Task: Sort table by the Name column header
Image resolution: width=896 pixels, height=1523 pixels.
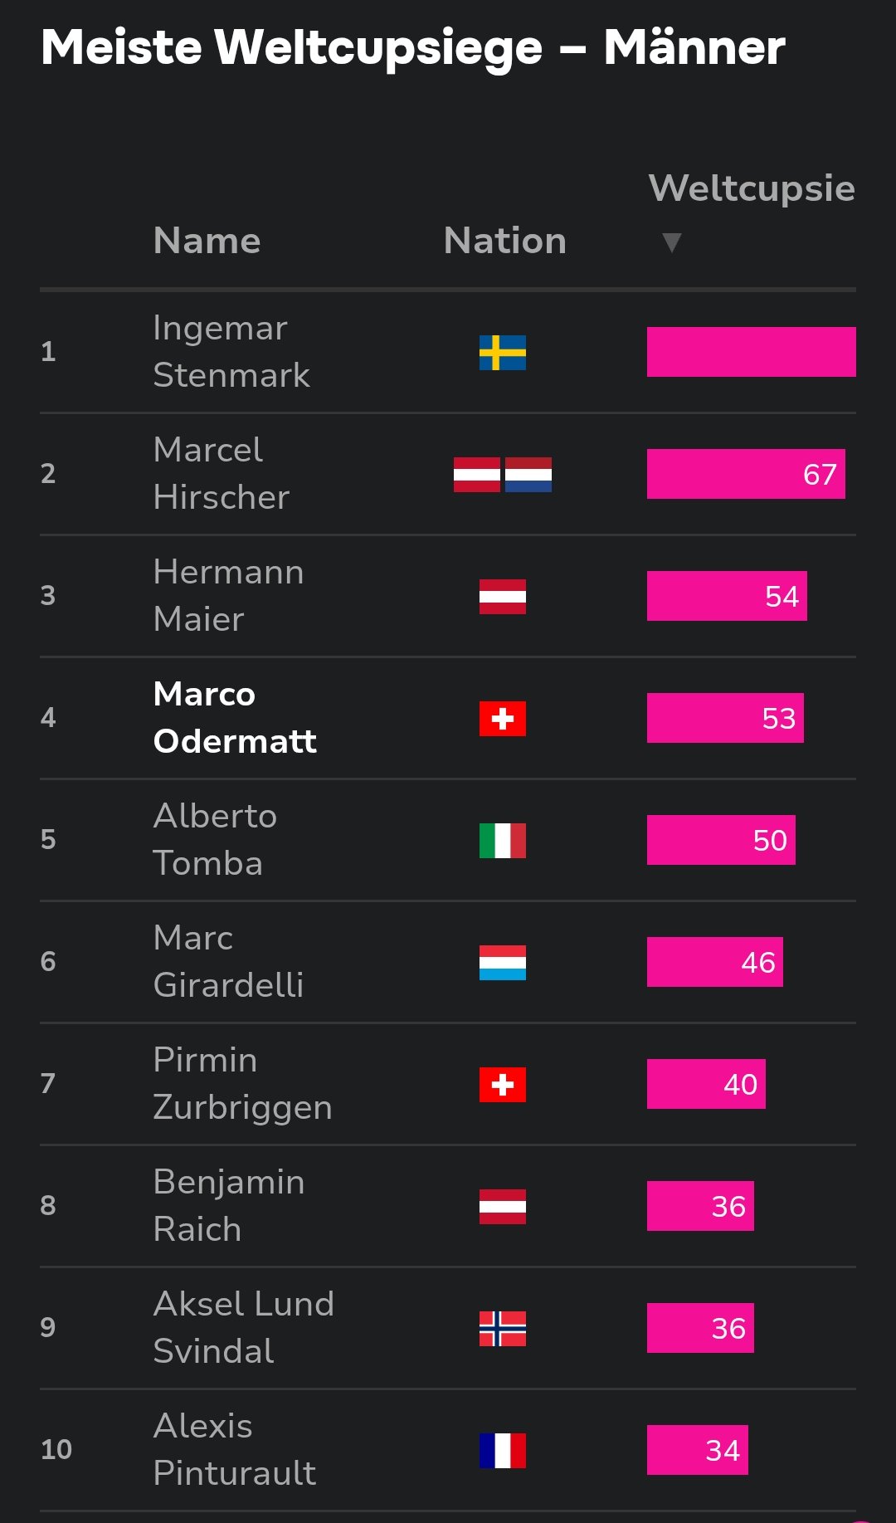Action: (x=207, y=241)
